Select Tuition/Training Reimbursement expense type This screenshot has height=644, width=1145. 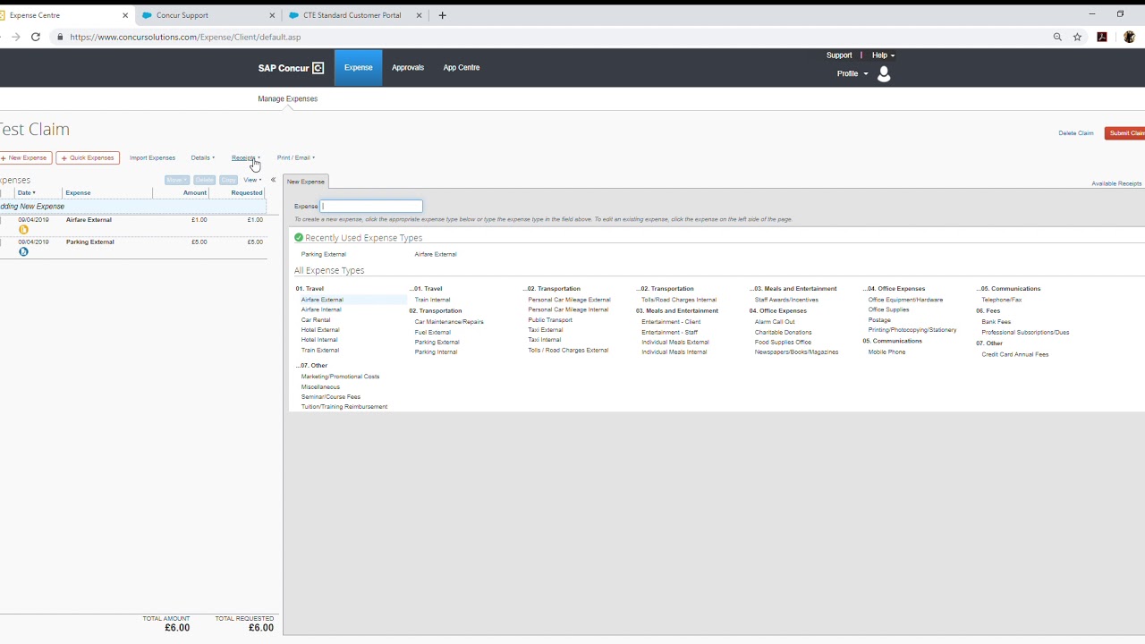click(x=344, y=407)
